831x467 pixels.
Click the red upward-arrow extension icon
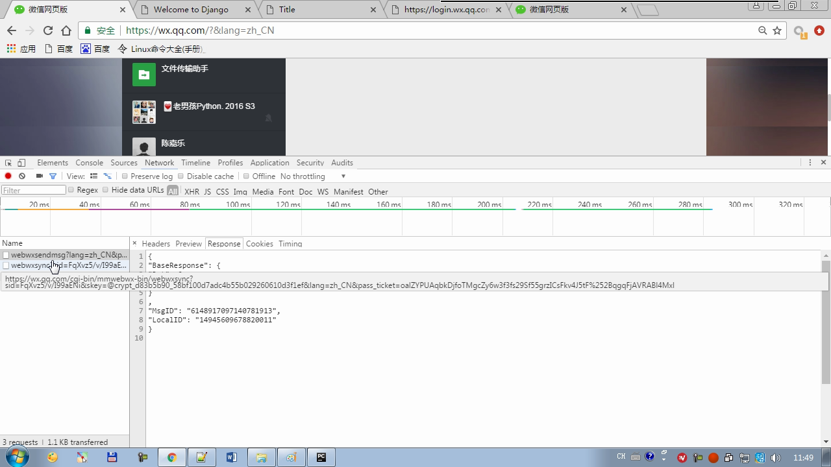point(819,30)
